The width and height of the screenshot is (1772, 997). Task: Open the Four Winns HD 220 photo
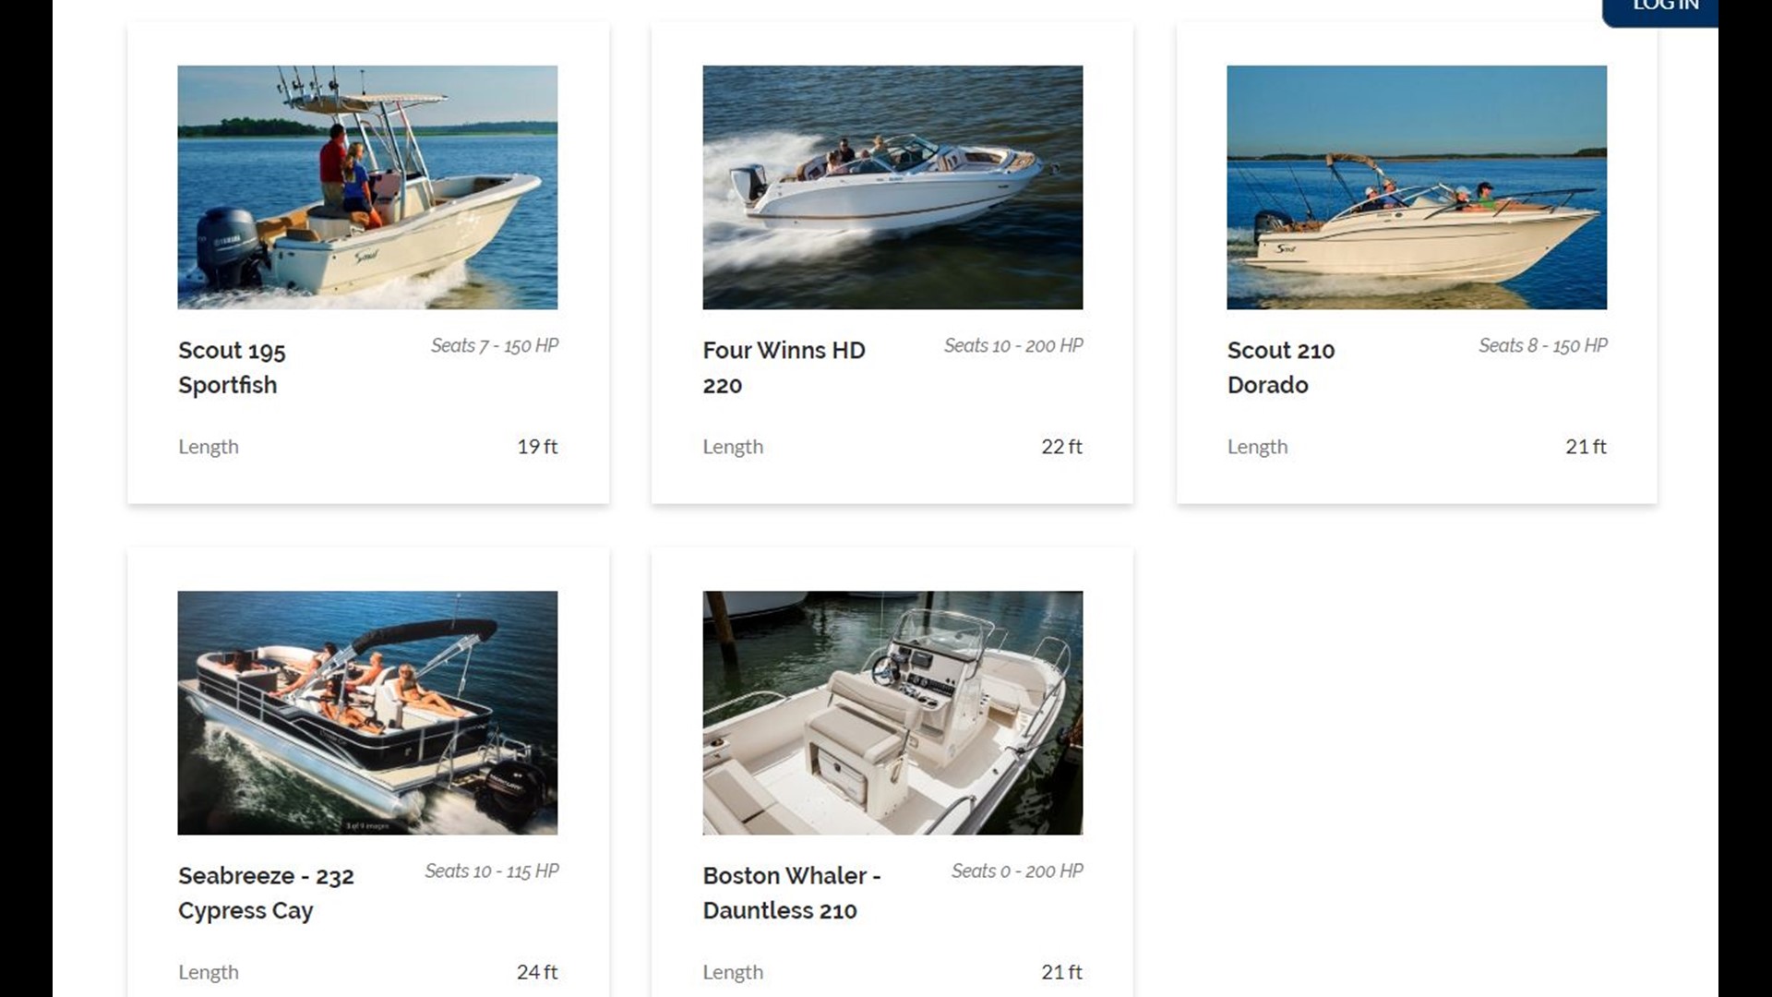[x=892, y=187]
